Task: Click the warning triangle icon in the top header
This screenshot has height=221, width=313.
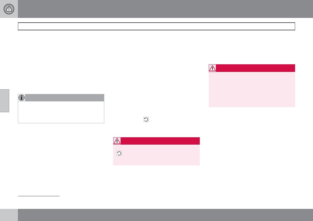Action: point(9,9)
